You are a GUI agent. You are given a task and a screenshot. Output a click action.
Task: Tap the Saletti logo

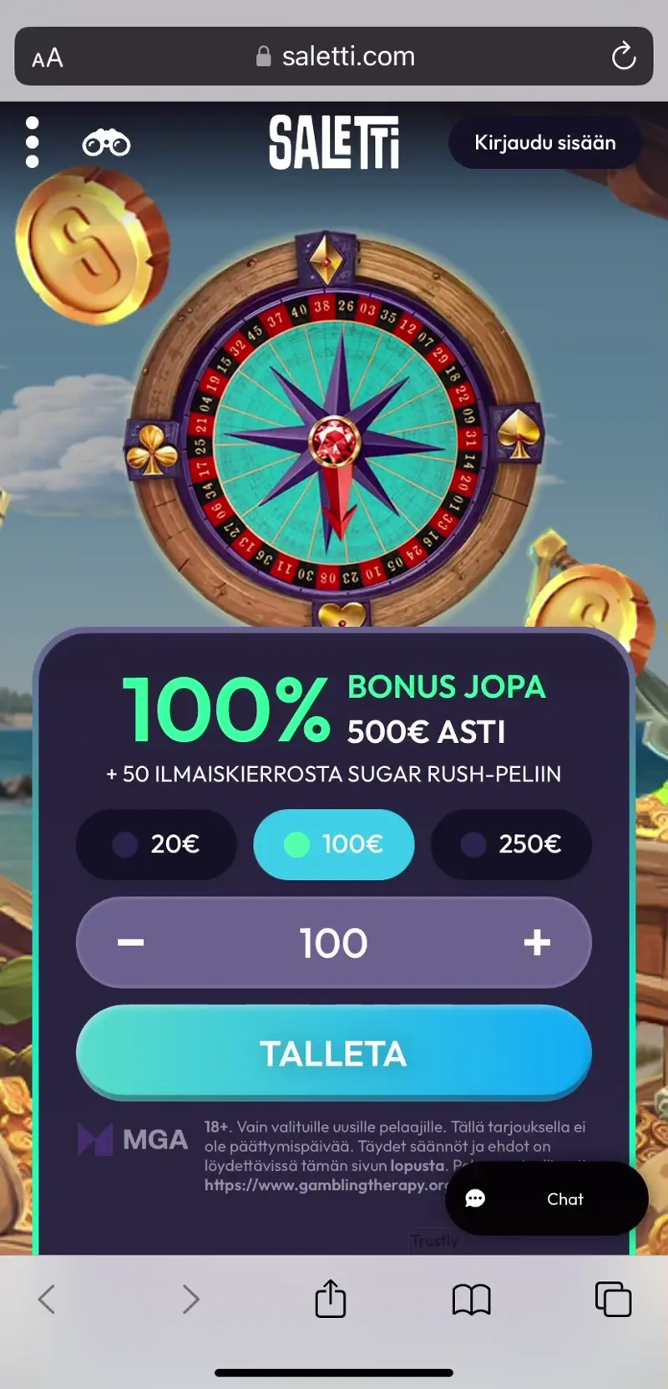(x=334, y=142)
